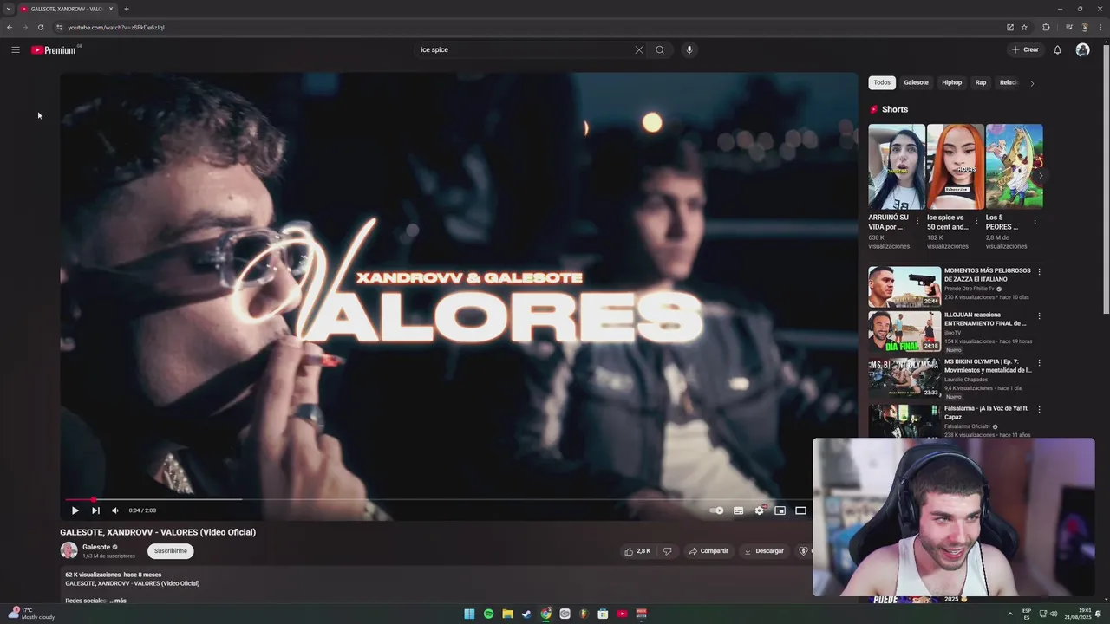Screen dimensions: 1110x624
Task: Open more options for MS BIKINI OLYMPIA video
Action: (1039, 363)
